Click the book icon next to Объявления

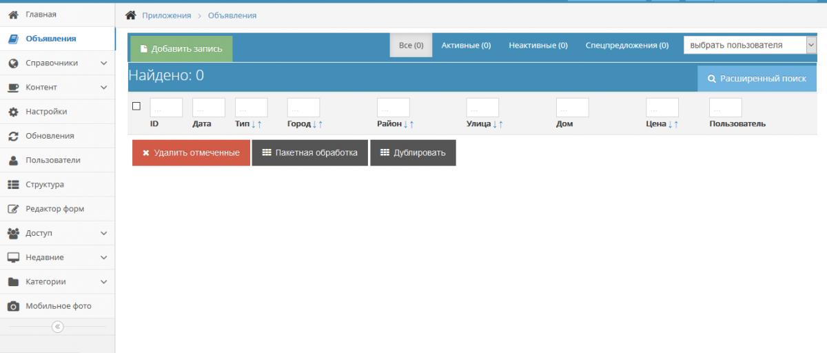[x=12, y=39]
